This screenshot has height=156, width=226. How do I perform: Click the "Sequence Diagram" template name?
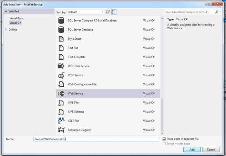pos(80,130)
